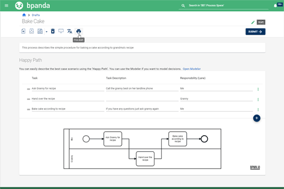Print draft using printer icon
This screenshot has width=284, height=189.
[x=79, y=31]
